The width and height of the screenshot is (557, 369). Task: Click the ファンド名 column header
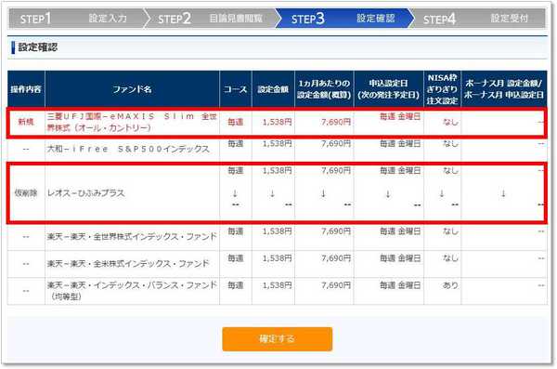click(132, 89)
